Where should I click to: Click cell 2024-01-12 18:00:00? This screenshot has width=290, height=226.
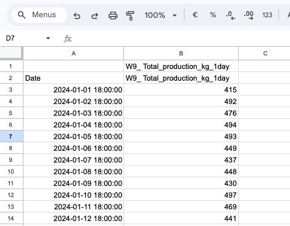point(73,219)
